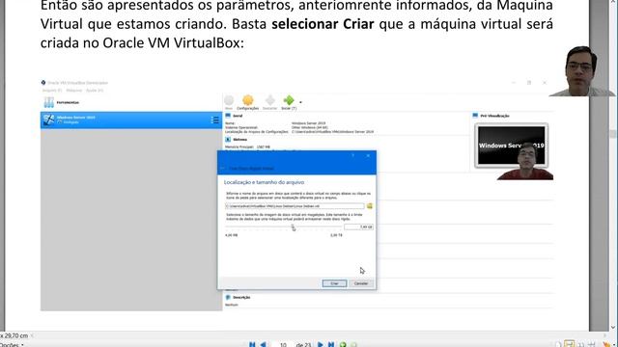Click the help question mark in dialog
Screen dimensions: 618x347
[352, 156]
